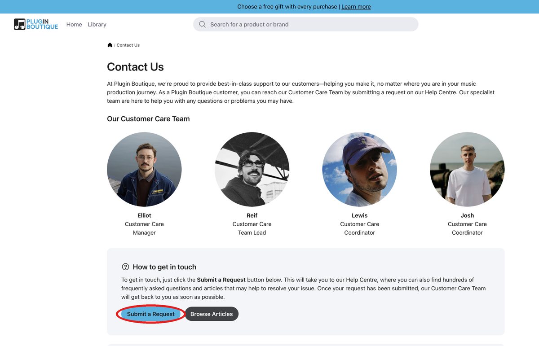Screen dimensions: 539x346
Task: Click the Plugin Boutique logo
Action: [x=36, y=24]
